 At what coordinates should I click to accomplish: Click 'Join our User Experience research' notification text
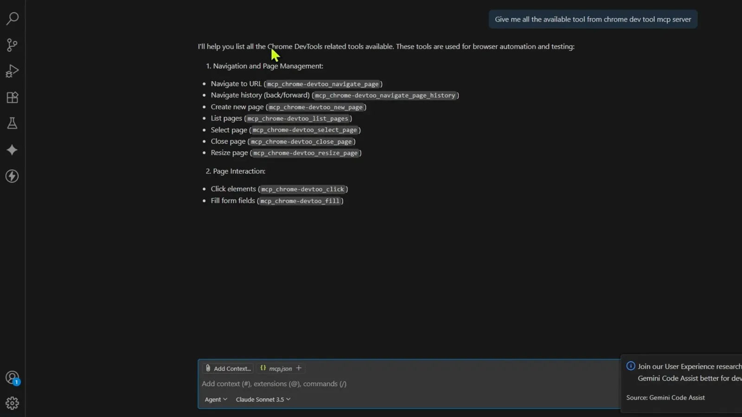point(690,366)
